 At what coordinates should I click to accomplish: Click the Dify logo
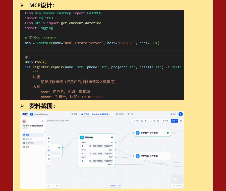[x=25, y=114]
